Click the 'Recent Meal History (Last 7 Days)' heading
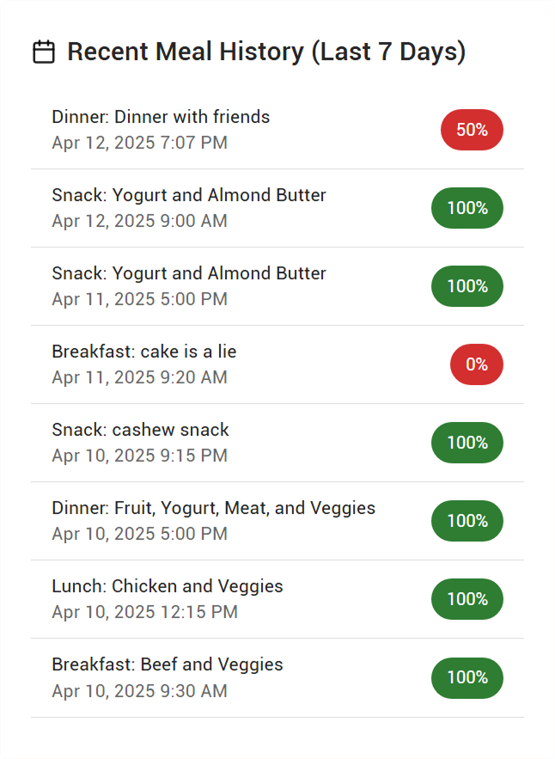Image resolution: width=555 pixels, height=759 pixels. (266, 52)
